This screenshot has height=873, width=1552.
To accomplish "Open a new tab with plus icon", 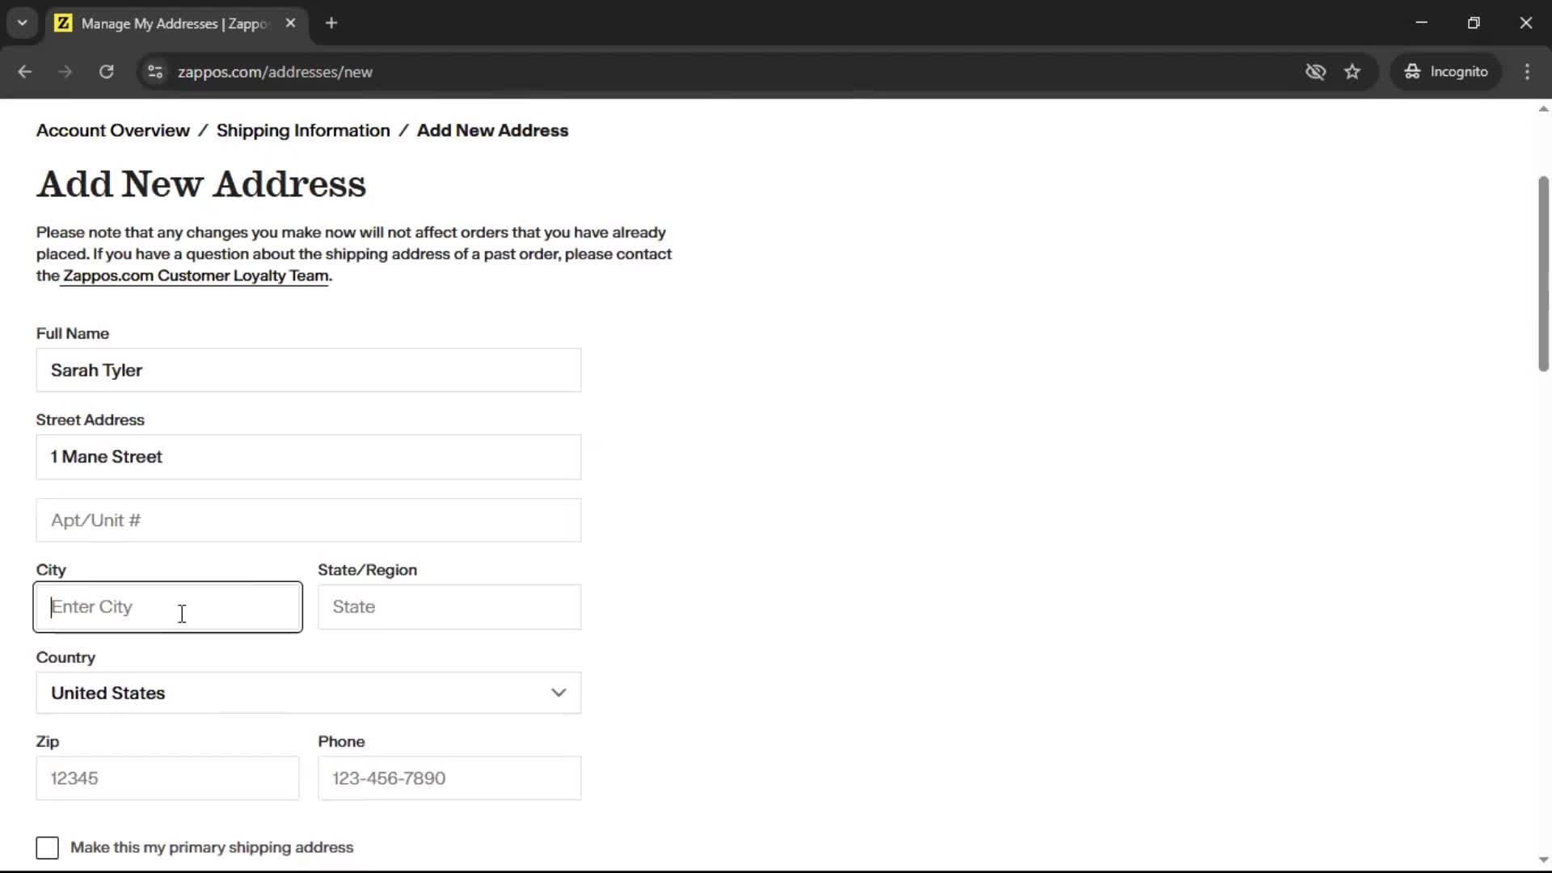I will (331, 23).
